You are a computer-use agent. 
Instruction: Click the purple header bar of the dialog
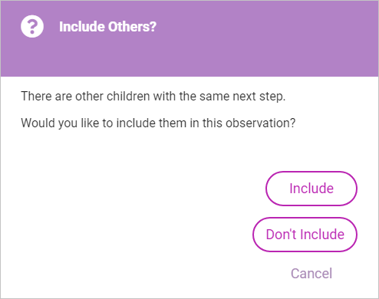click(x=189, y=38)
